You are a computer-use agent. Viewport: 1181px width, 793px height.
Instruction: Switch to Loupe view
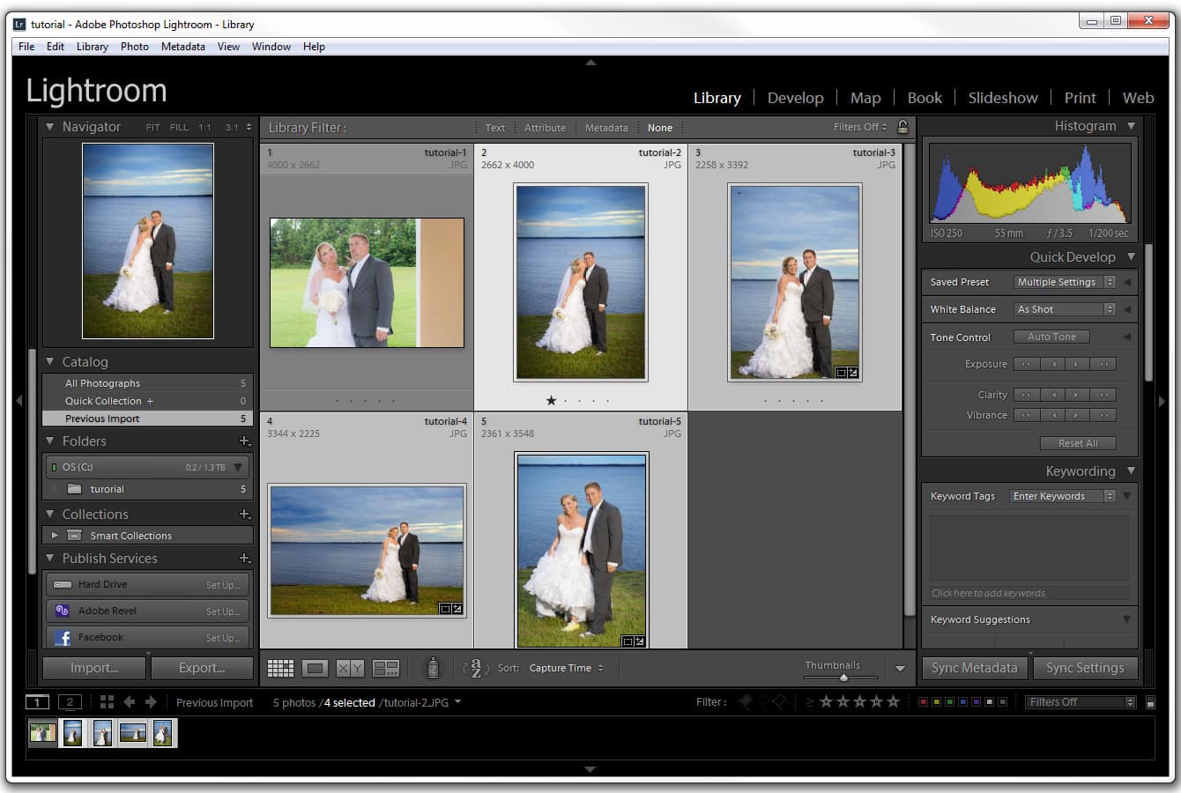click(315, 667)
